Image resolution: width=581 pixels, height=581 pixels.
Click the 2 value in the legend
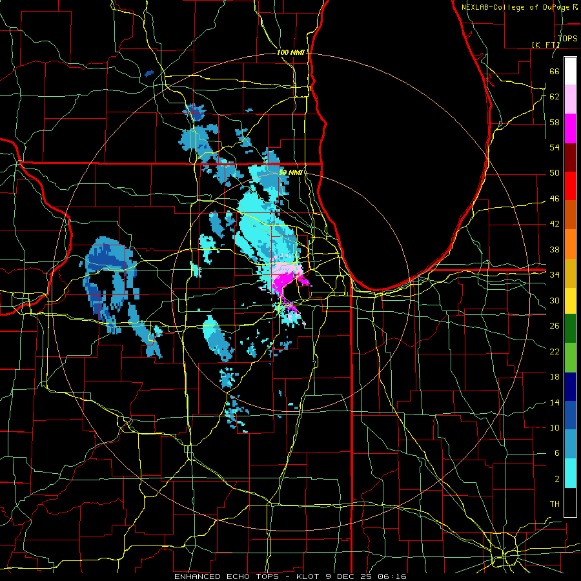557,479
